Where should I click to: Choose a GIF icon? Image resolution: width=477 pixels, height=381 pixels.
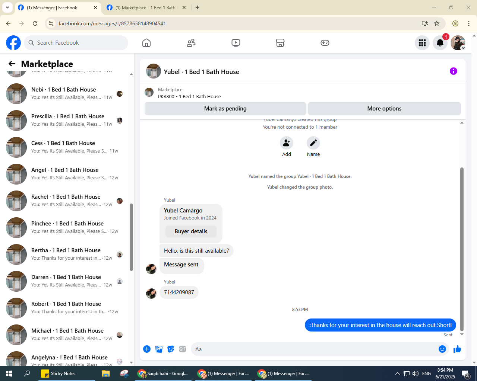click(x=183, y=349)
